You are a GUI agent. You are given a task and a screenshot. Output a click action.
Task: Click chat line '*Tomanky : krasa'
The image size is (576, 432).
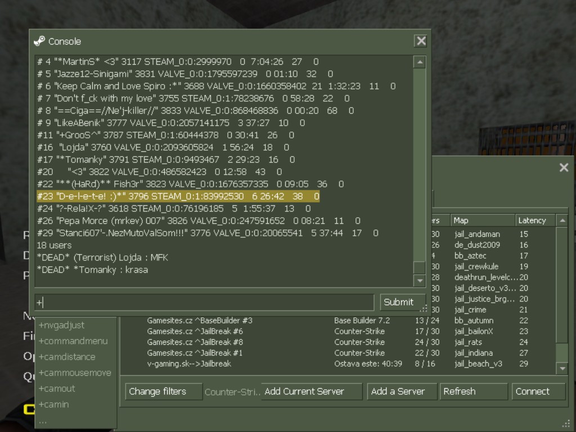point(93,269)
